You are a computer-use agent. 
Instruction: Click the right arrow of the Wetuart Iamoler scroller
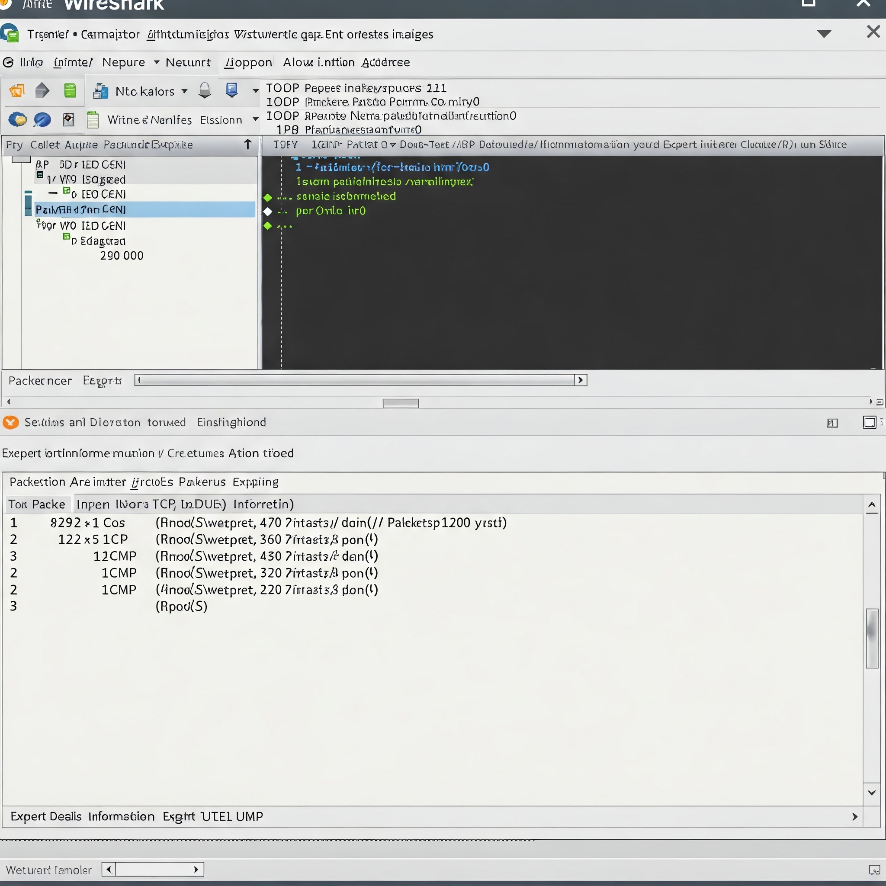click(196, 870)
